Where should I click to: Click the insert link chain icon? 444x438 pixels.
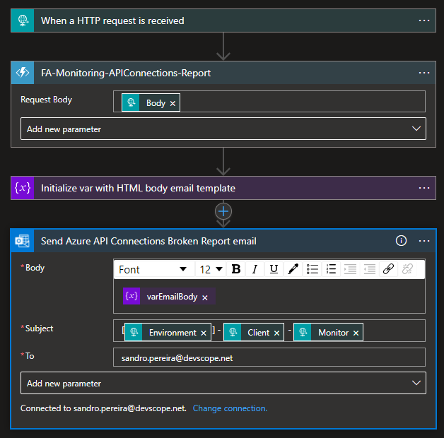point(388,269)
